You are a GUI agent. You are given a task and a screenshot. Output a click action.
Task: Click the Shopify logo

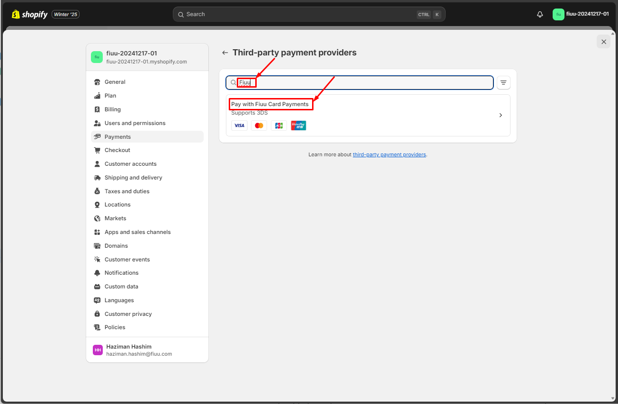click(29, 14)
